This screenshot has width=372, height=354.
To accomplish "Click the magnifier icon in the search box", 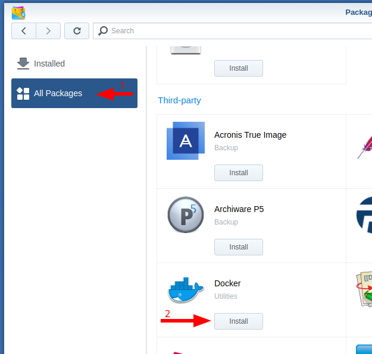I will coord(104,31).
